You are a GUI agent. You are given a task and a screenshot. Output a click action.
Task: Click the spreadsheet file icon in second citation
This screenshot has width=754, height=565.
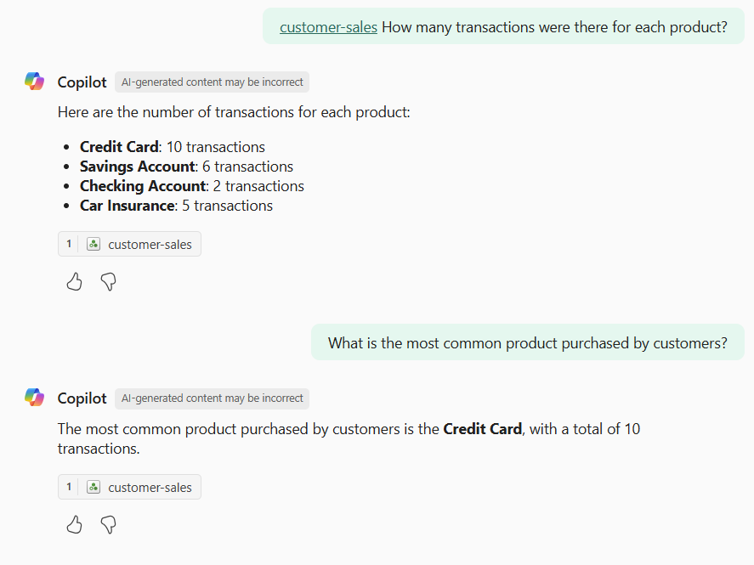point(94,487)
